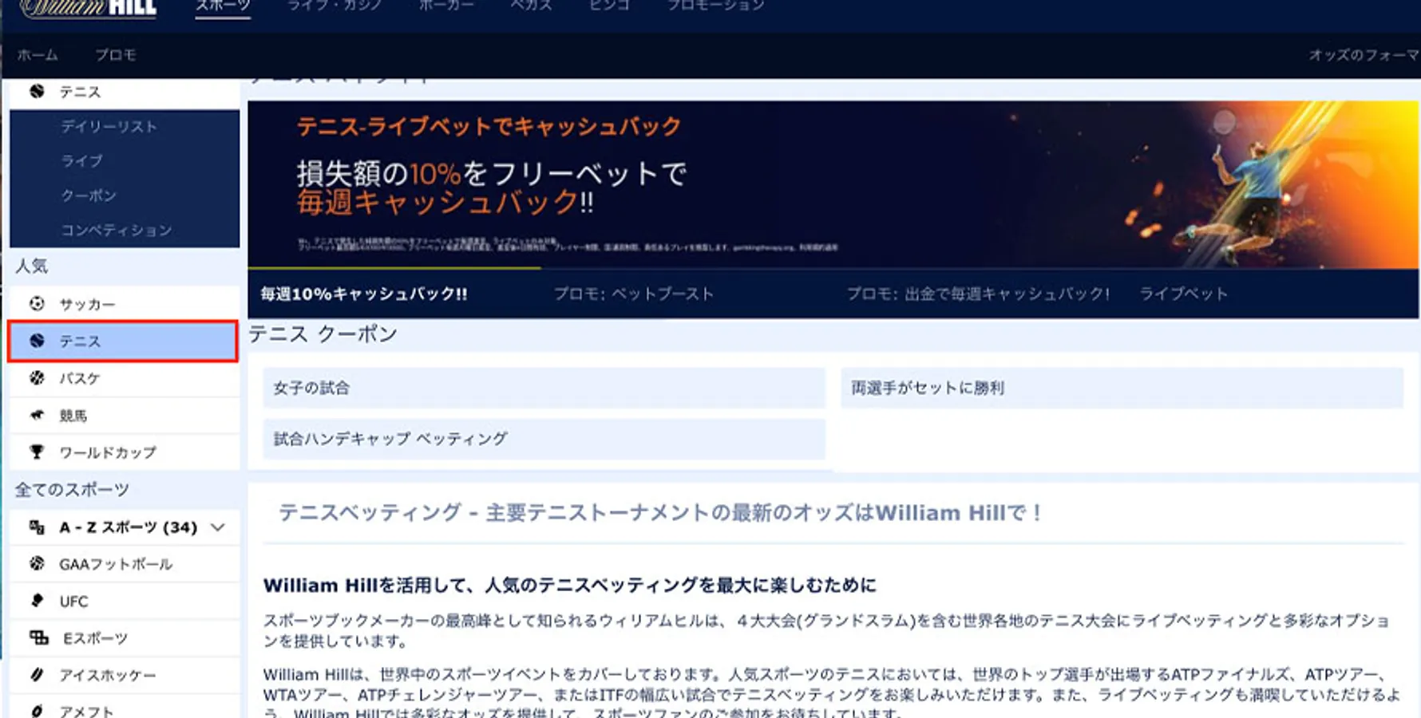The height and width of the screenshot is (718, 1421).
Task: Open アイスホッケー in all sports list
Action: pyautogui.click(x=125, y=675)
